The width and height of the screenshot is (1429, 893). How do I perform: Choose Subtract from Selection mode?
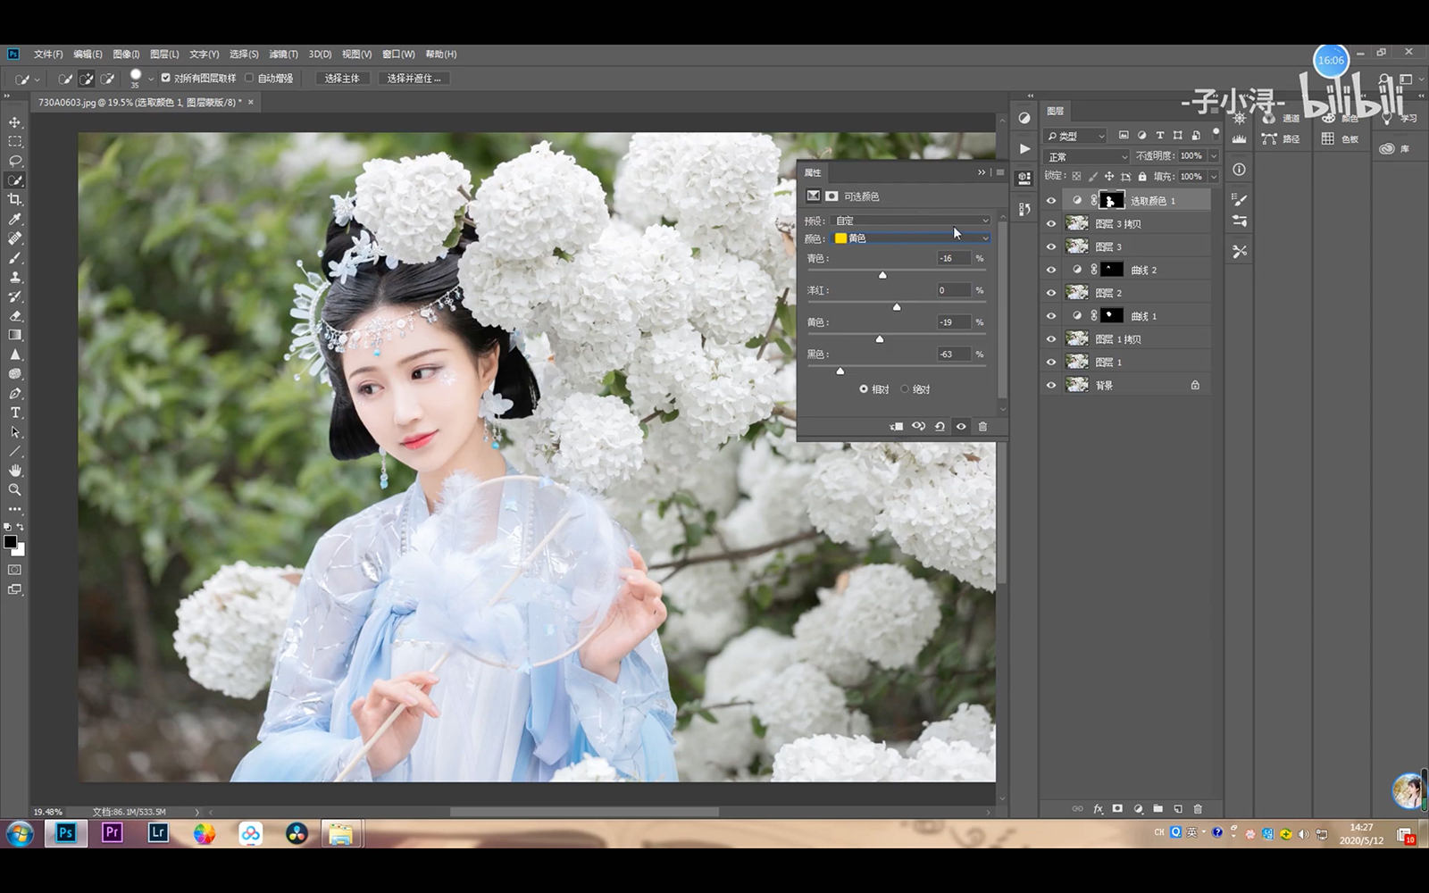point(107,79)
